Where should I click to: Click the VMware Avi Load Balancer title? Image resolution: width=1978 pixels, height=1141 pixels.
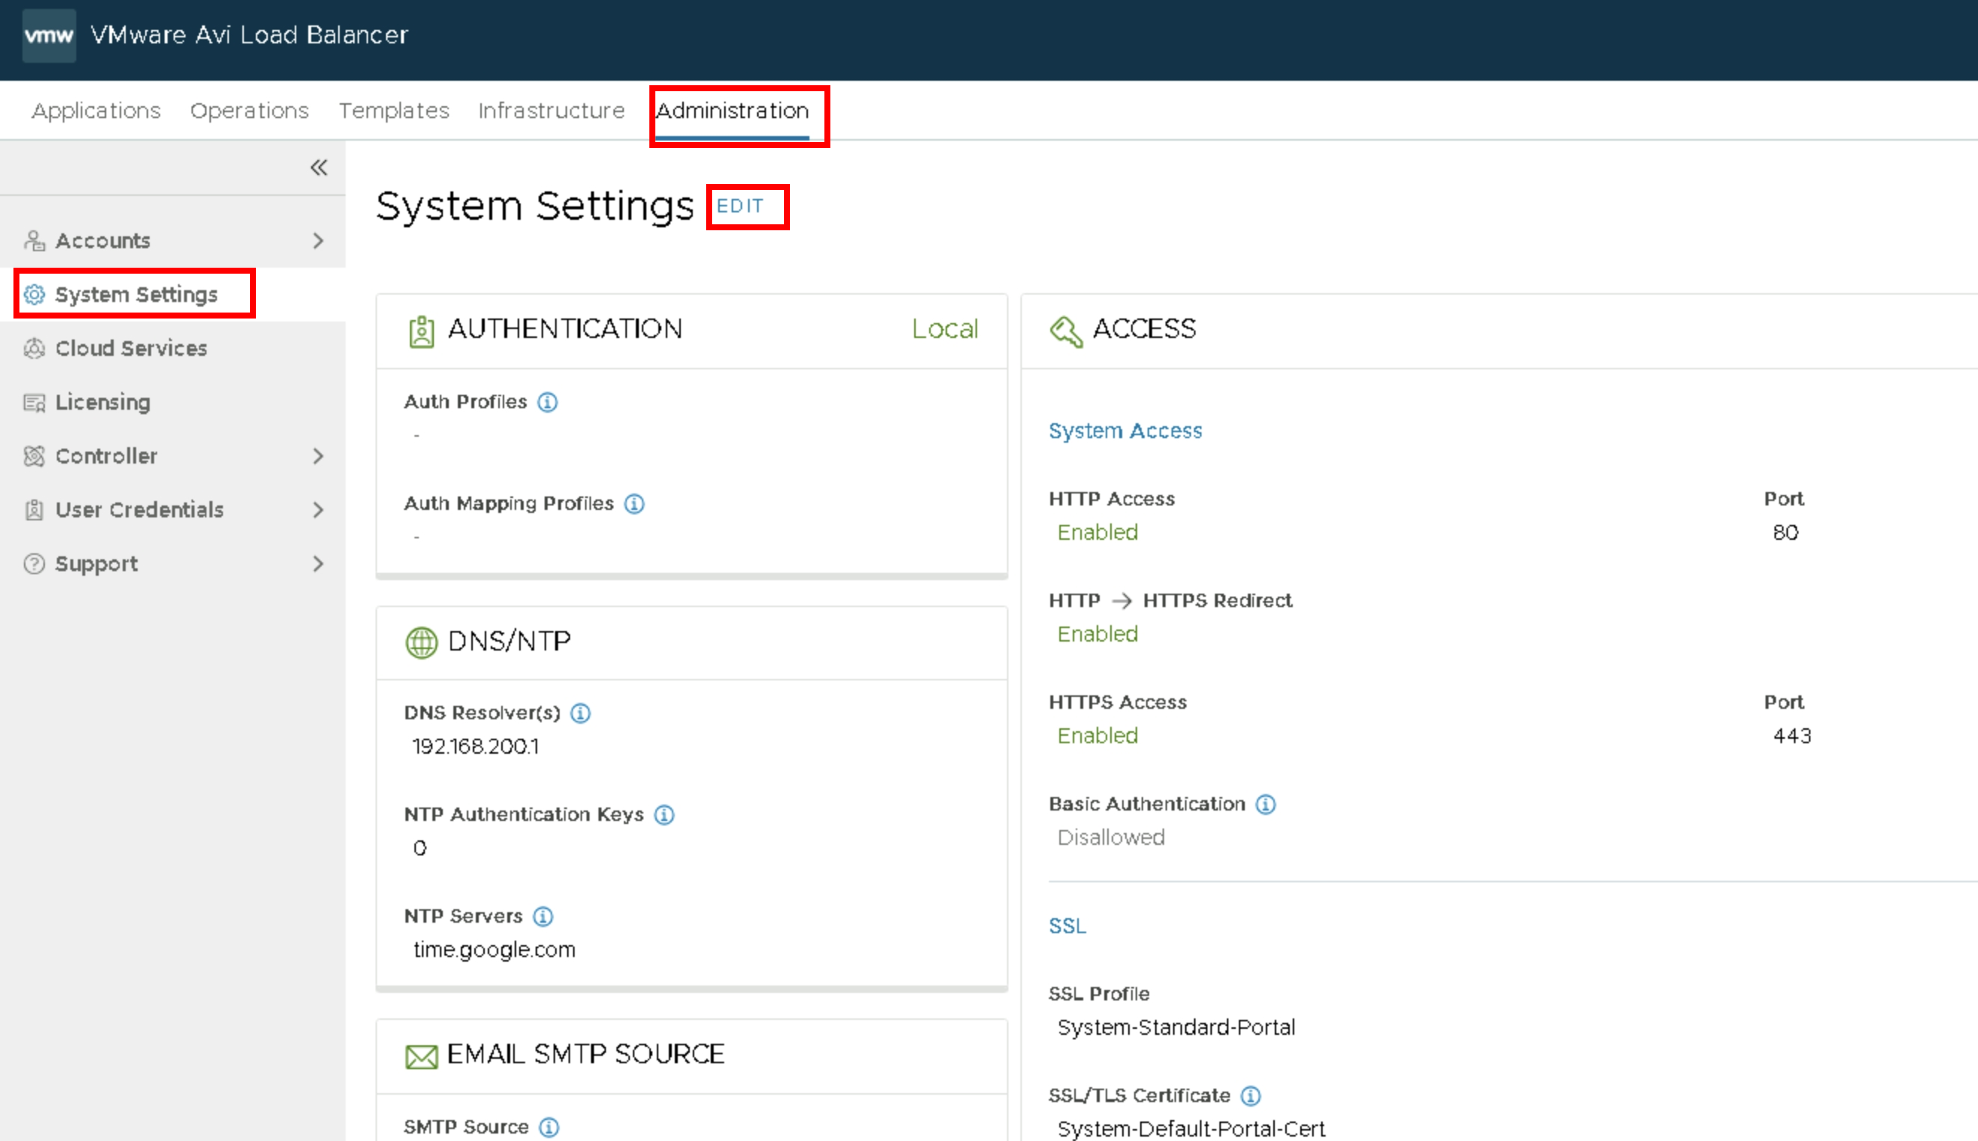(x=249, y=35)
